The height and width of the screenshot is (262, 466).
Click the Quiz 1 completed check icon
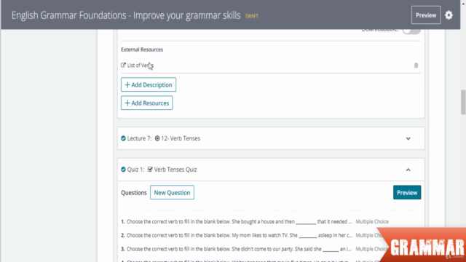click(x=123, y=170)
